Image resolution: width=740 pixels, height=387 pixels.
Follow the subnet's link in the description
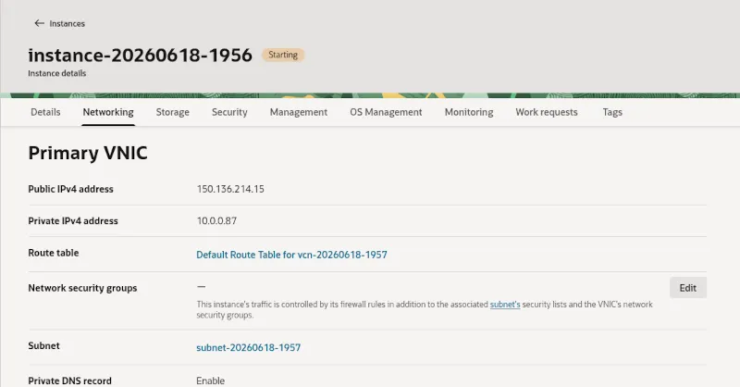504,305
